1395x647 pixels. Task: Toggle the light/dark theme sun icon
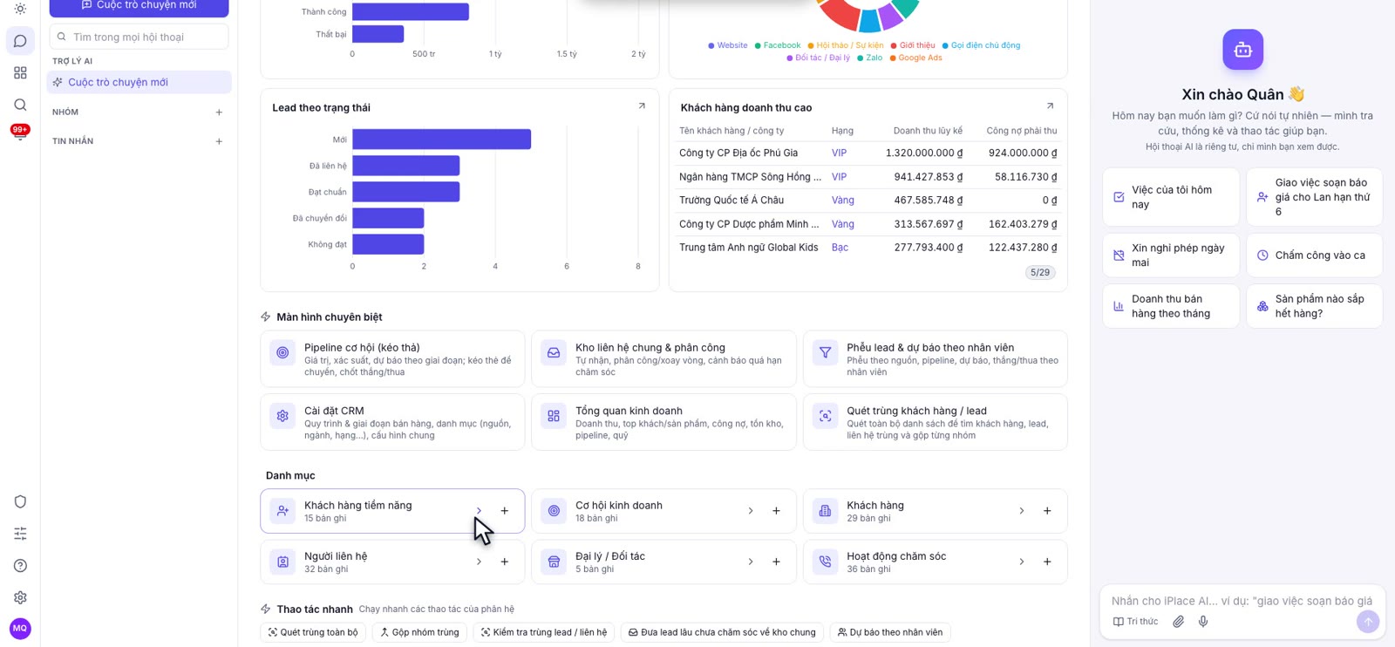coord(20,9)
